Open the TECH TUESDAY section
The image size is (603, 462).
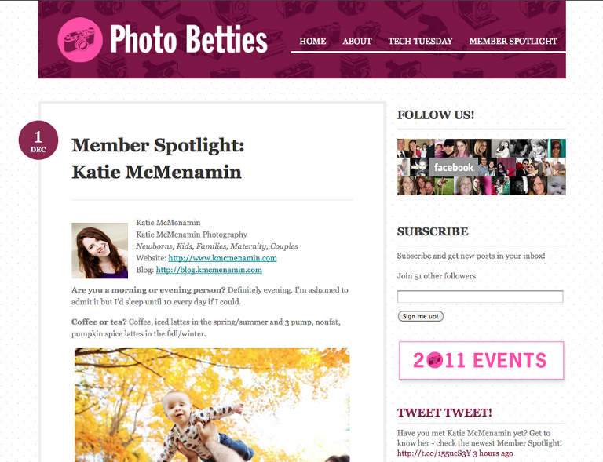(420, 41)
